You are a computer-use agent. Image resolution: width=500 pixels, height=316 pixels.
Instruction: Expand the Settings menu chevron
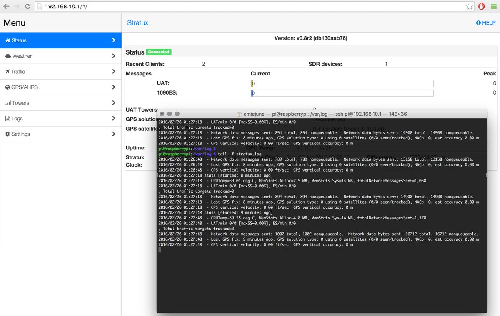tap(114, 134)
